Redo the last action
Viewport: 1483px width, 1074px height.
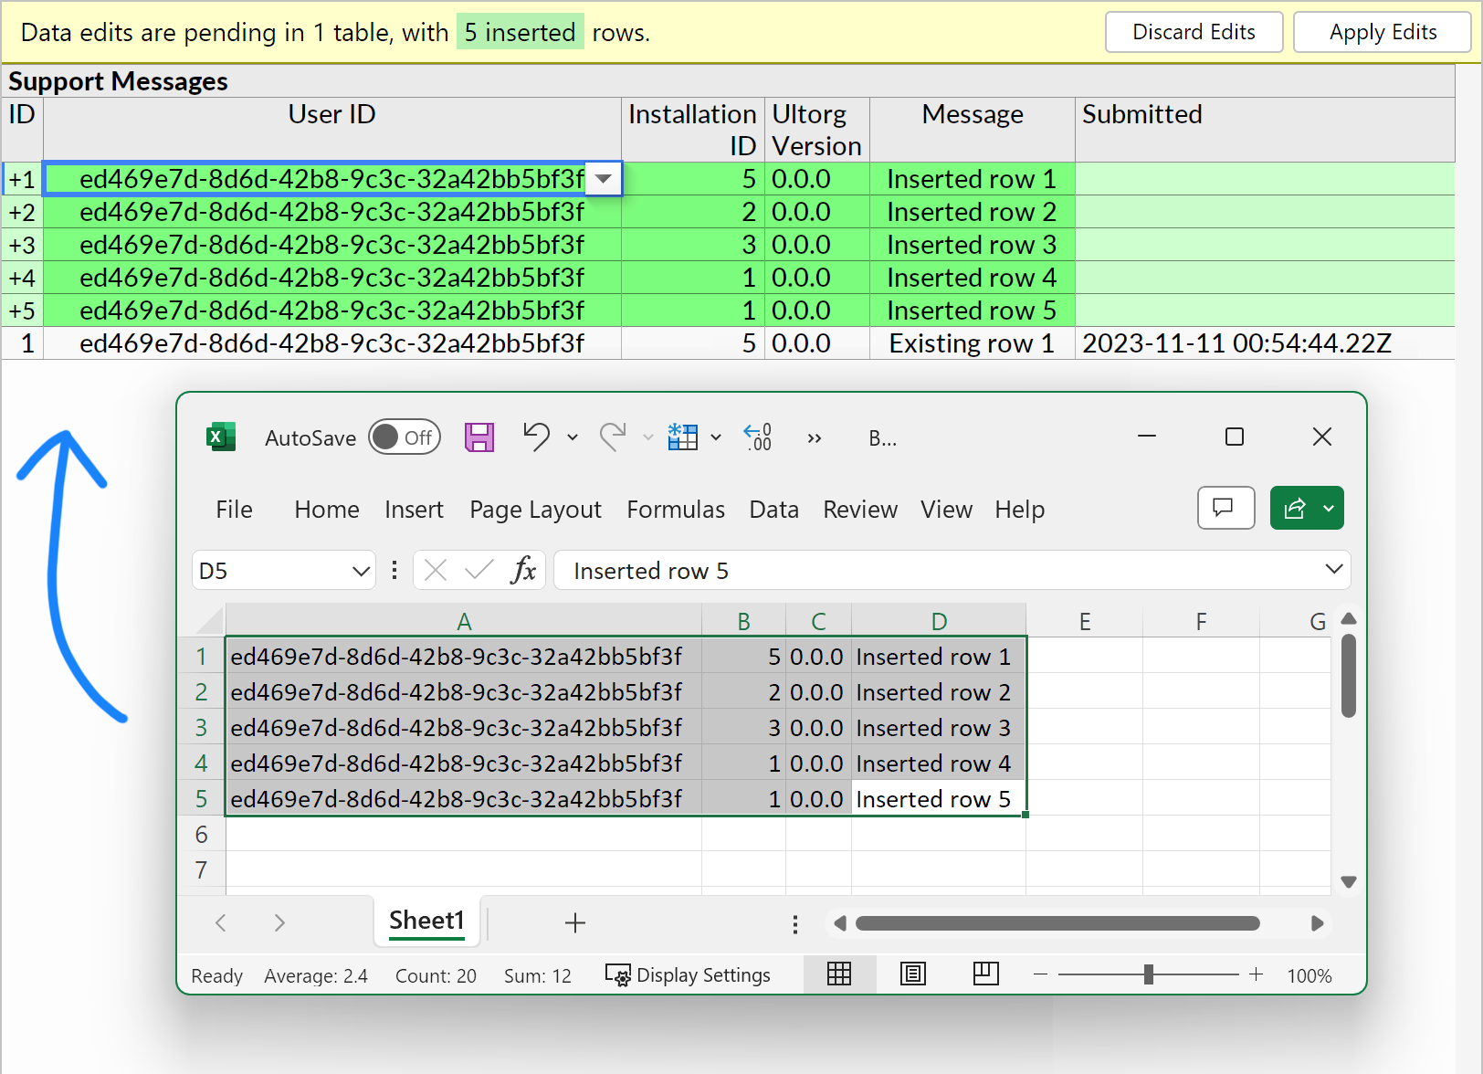tap(613, 437)
